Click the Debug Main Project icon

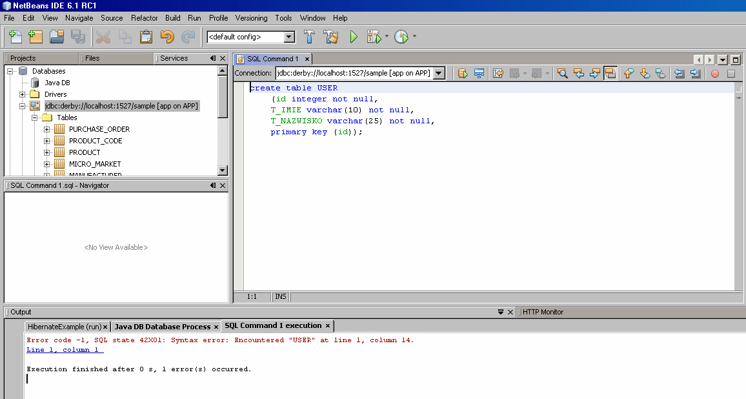(374, 37)
